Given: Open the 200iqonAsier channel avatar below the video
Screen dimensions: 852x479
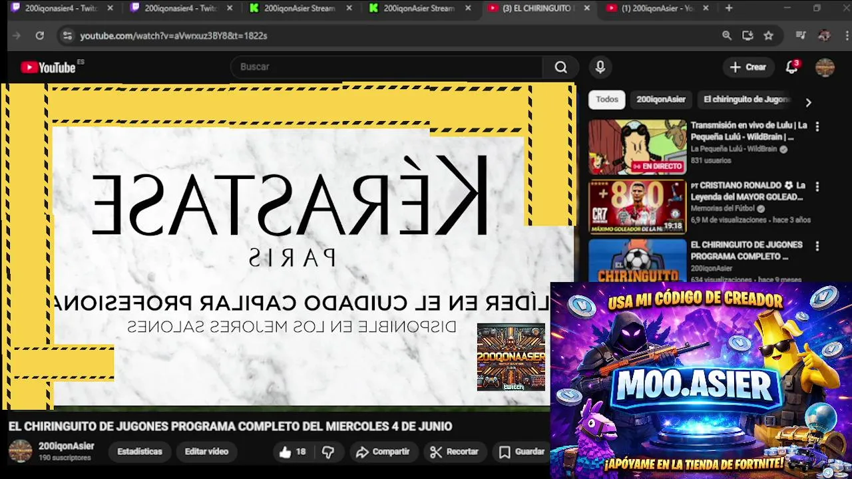Looking at the screenshot, I should (x=20, y=451).
